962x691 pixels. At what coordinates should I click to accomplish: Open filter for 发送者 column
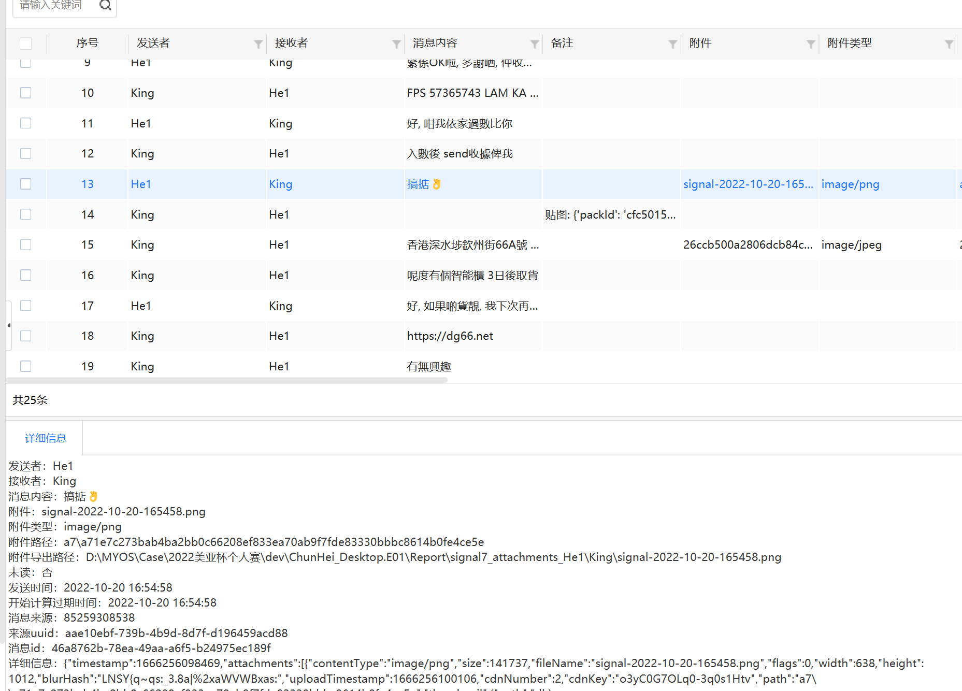click(x=258, y=44)
